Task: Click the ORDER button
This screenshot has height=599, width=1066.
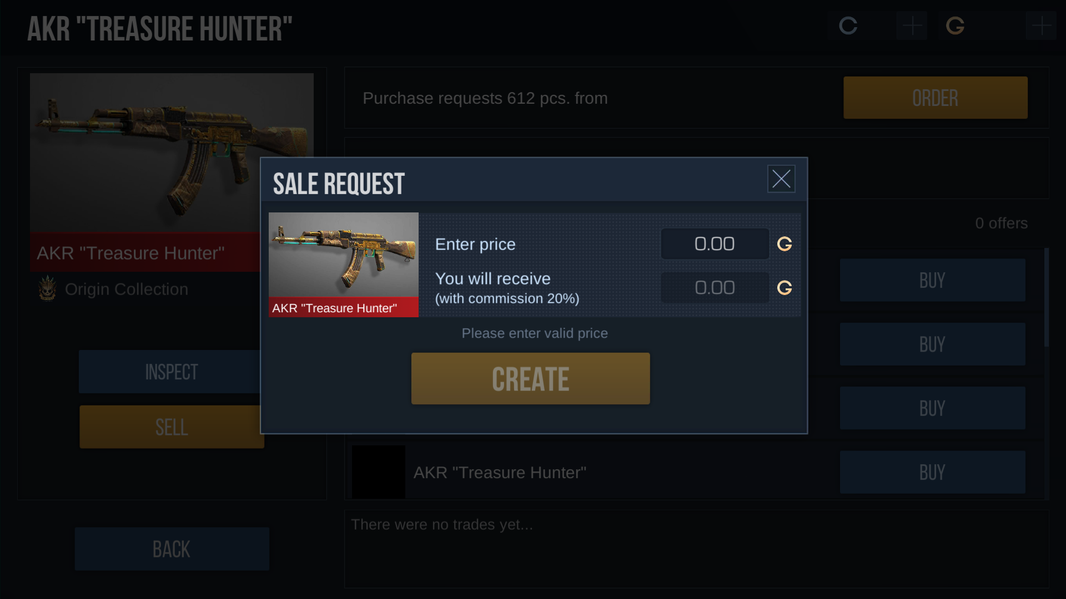Action: point(935,98)
